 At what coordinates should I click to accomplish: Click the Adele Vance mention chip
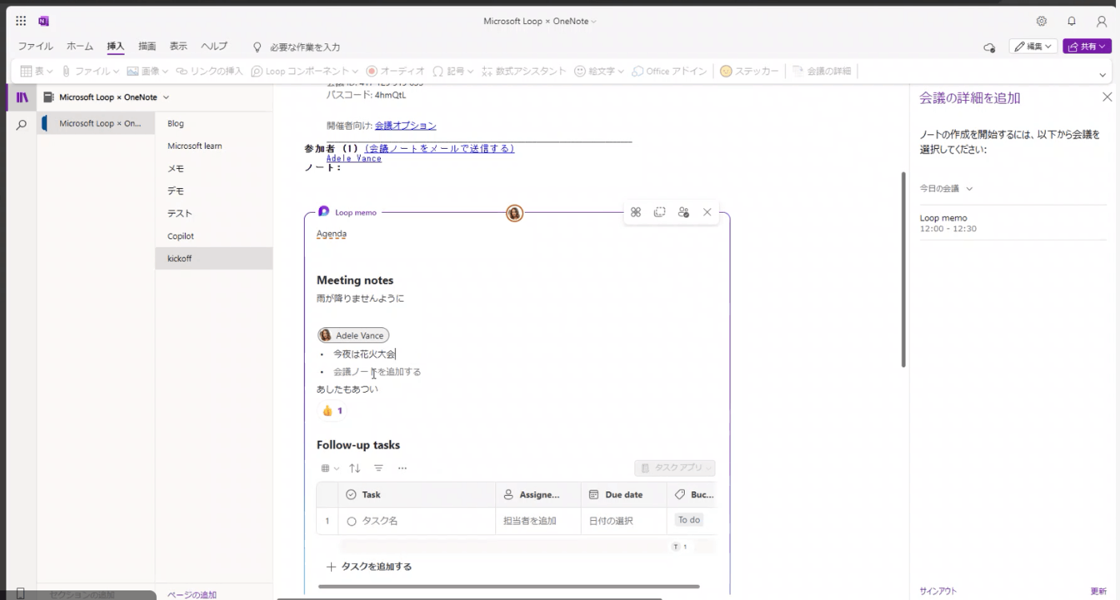tap(353, 335)
